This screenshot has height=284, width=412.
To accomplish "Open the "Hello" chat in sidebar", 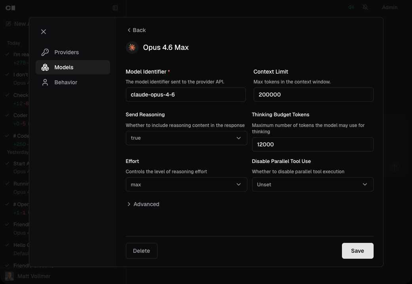I will click(x=17, y=249).
